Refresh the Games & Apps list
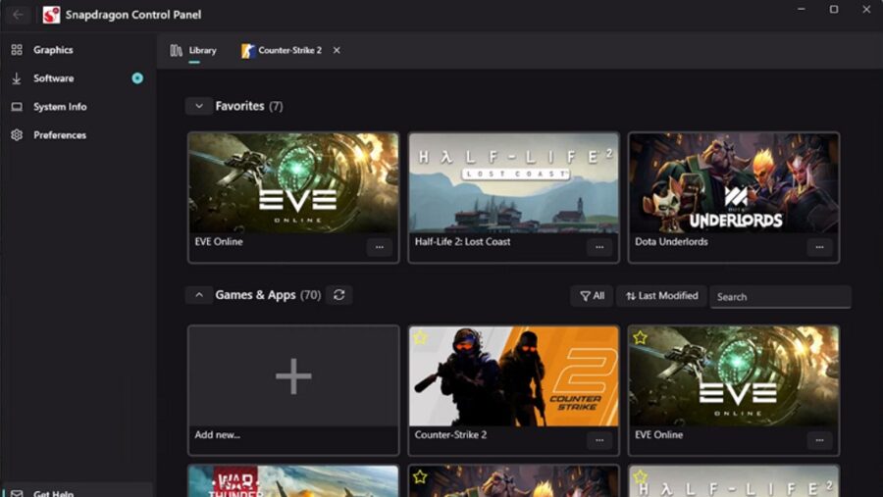The image size is (883, 497). (x=338, y=295)
